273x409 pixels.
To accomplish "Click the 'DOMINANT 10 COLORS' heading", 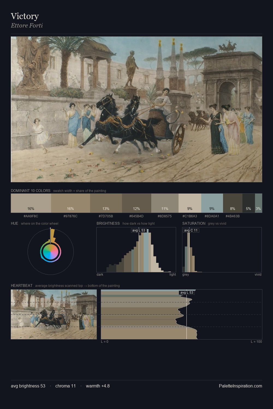I will 31,191.
